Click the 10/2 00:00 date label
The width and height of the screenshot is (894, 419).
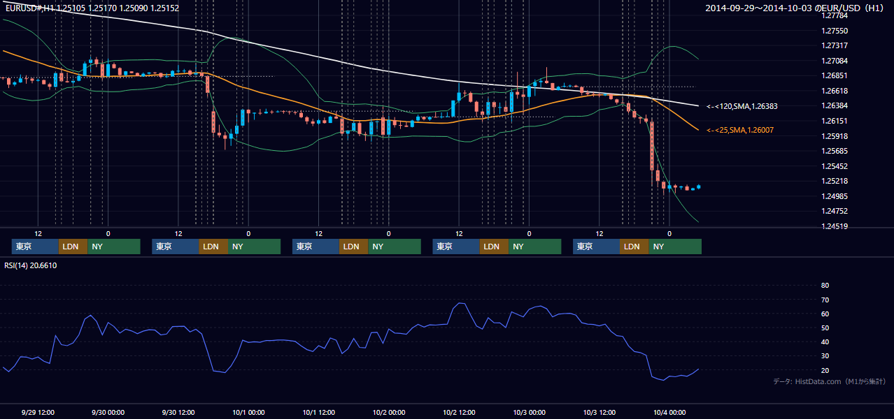tap(389, 412)
